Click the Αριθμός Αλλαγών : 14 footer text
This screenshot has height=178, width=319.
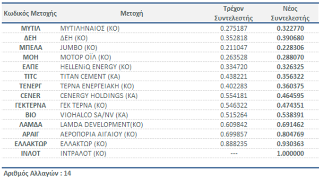point(37,173)
